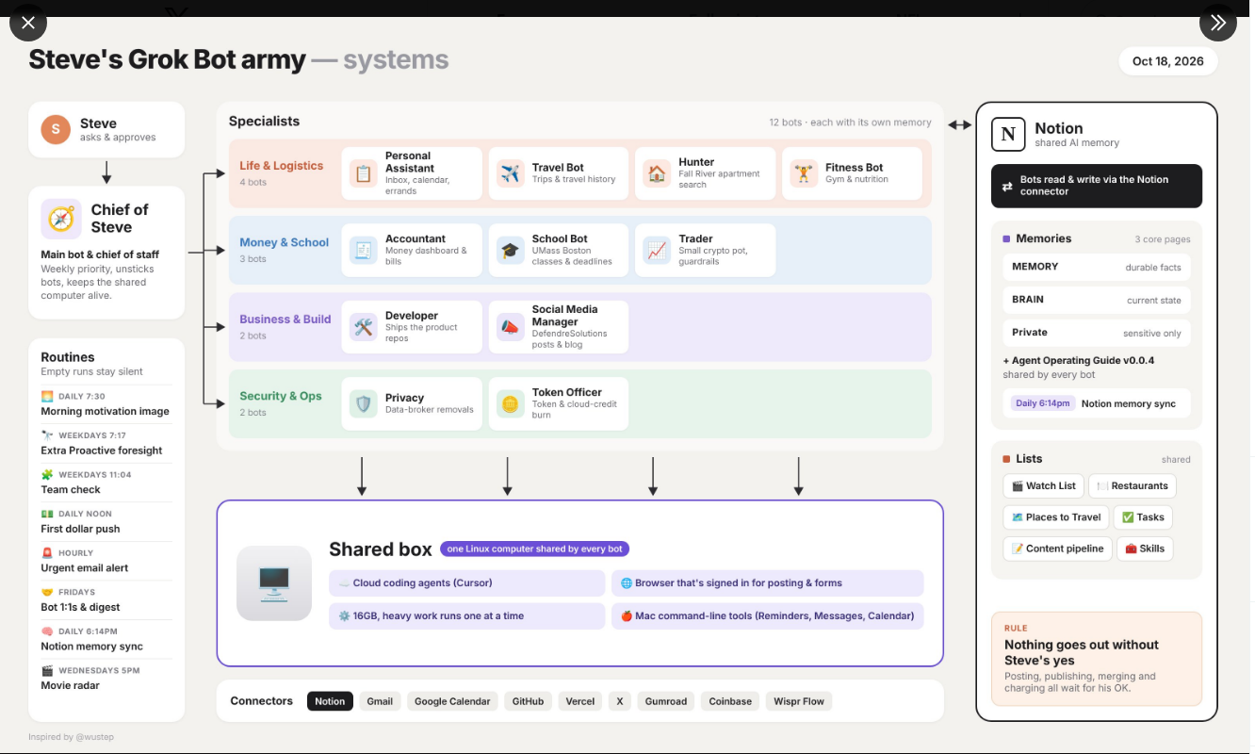The height and width of the screenshot is (754, 1255).
Task: Click the Wispr Flow connector chip
Action: pos(799,701)
